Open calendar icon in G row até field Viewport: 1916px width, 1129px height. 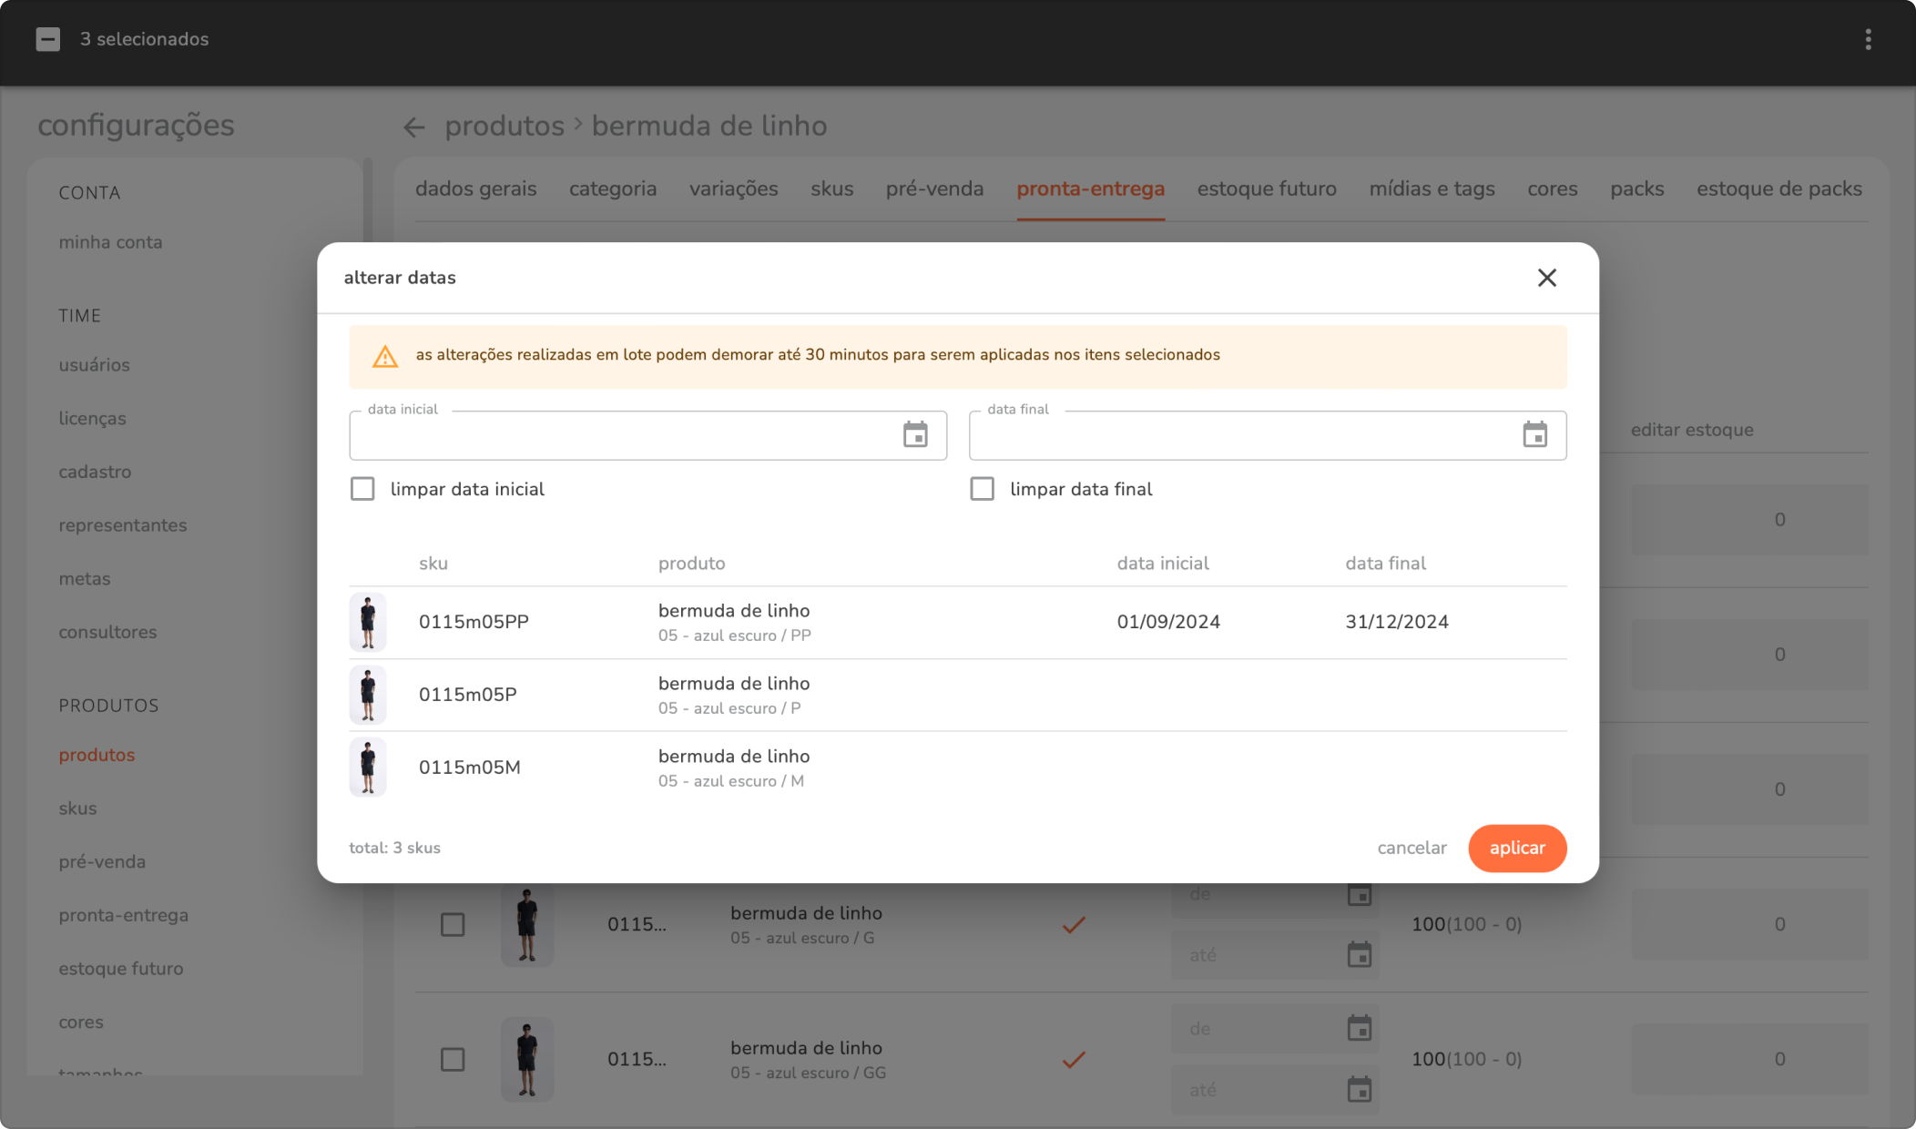pyautogui.click(x=1359, y=954)
